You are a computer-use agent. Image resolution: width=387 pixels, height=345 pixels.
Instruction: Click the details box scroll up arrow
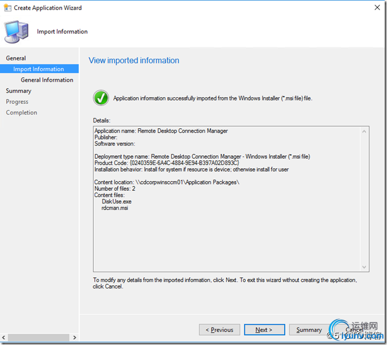364,132
